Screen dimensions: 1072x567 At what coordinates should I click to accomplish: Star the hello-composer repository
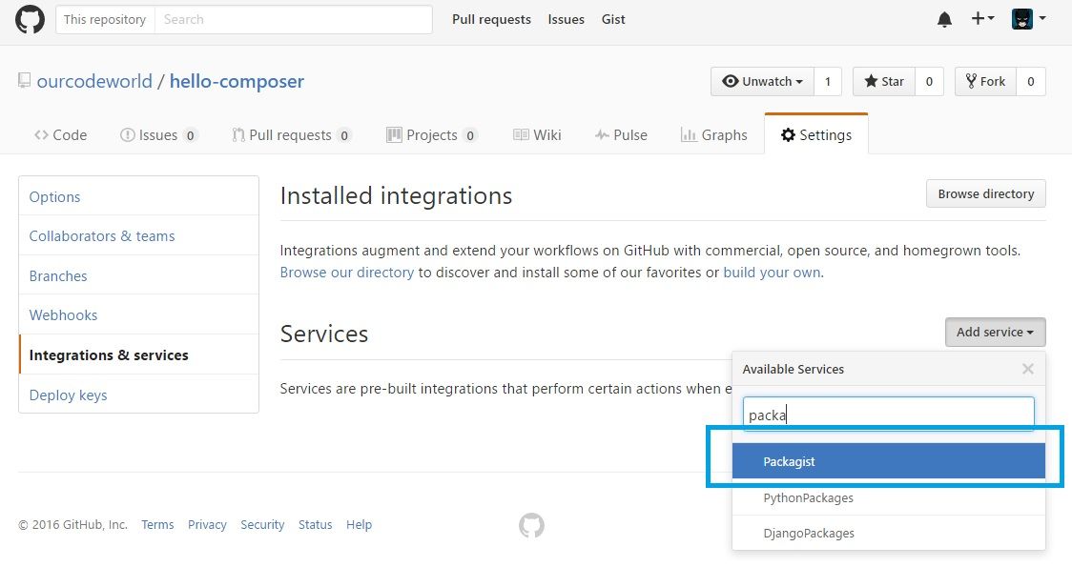pos(883,82)
